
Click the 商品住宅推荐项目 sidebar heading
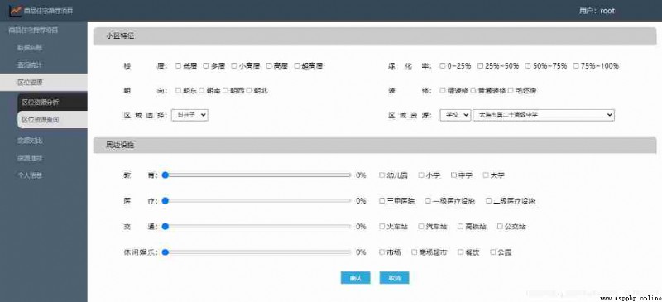(x=33, y=30)
